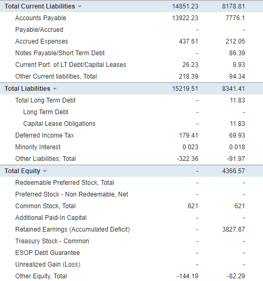Image resolution: width=263 pixels, height=281 pixels.
Task: Click the Accounts Payable row label
Action: tap(41, 18)
